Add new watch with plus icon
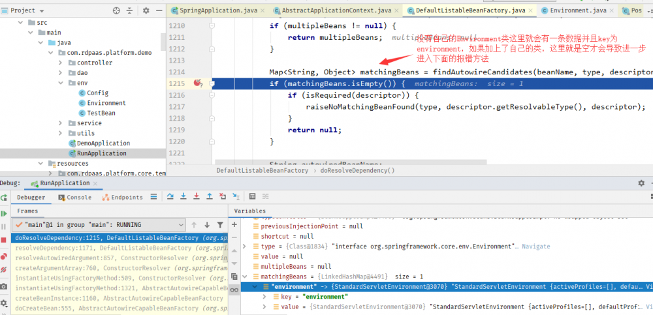 (234, 225)
